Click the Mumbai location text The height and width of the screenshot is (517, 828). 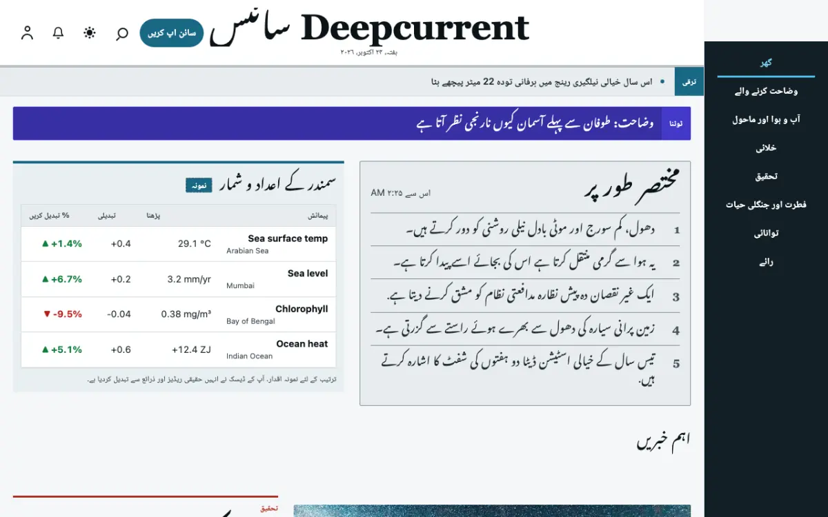(240, 286)
